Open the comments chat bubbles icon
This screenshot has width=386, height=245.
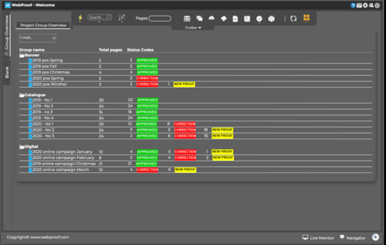coord(200,18)
